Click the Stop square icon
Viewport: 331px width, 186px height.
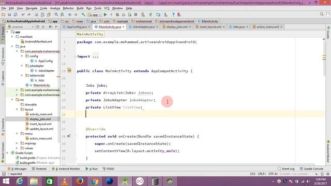point(136,14)
